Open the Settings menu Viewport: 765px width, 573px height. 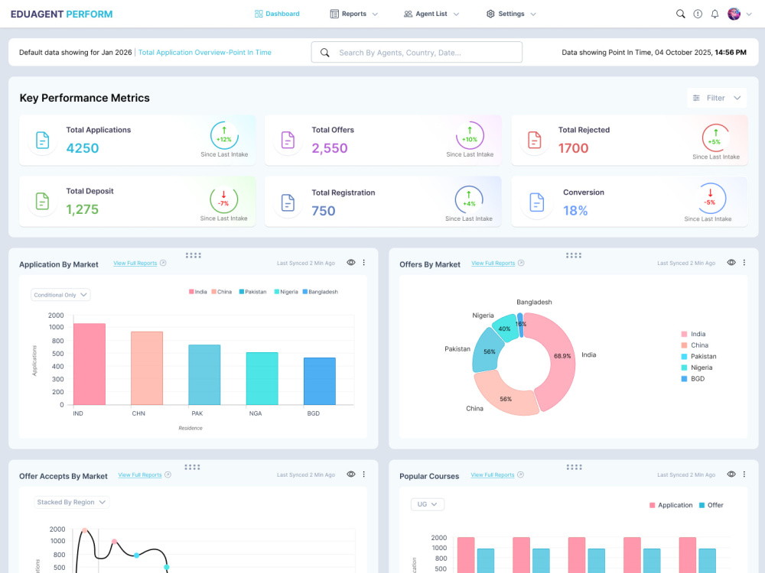click(511, 14)
